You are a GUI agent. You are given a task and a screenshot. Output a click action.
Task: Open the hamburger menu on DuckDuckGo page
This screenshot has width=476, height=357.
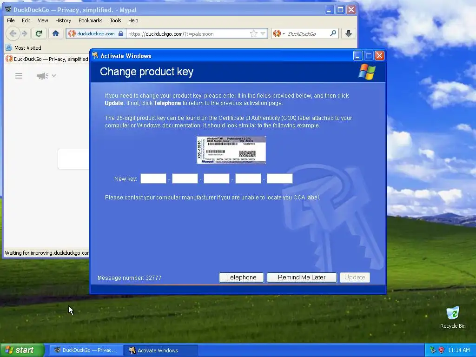pyautogui.click(x=19, y=76)
